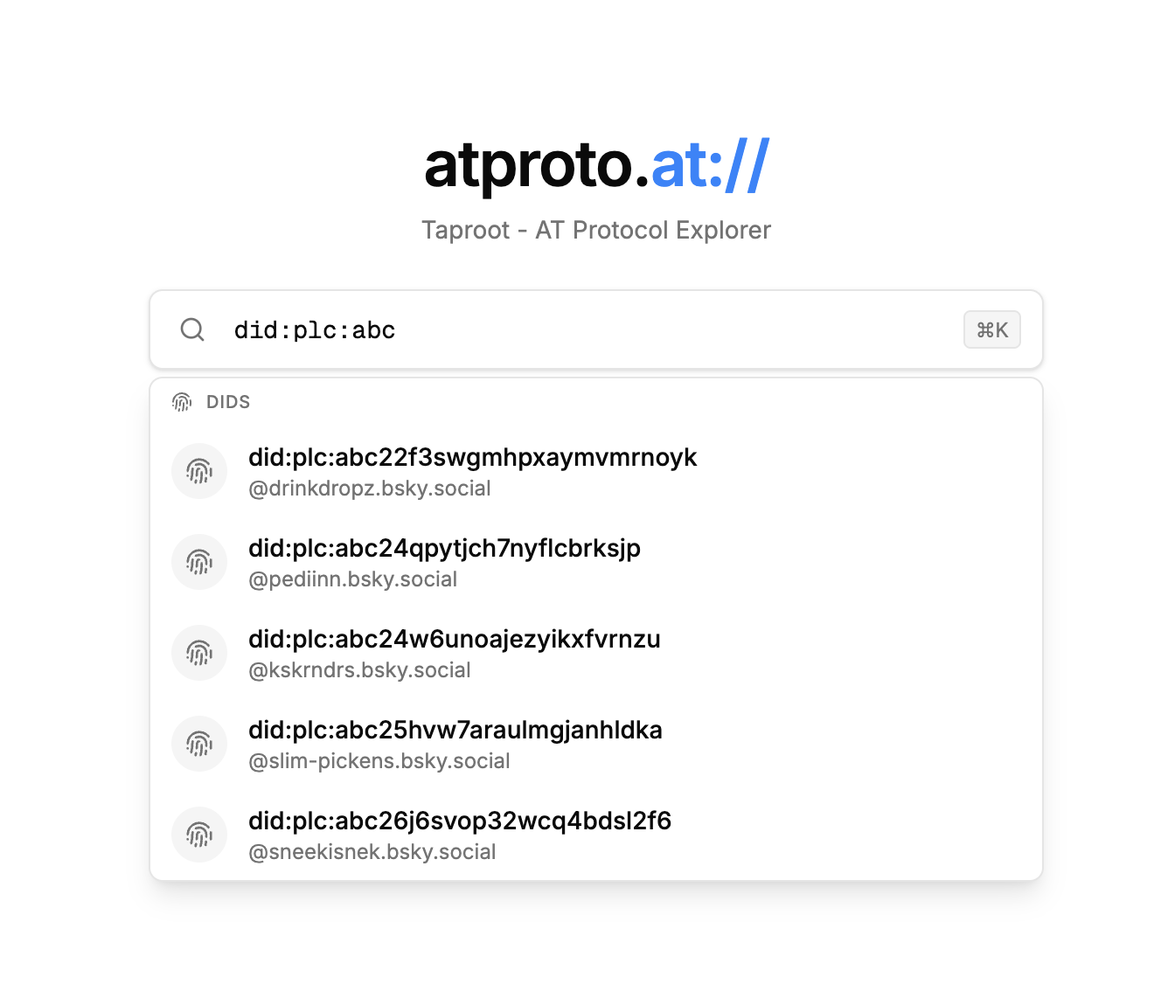1161x991 pixels.
Task: Click the fingerprint icon beside DIDS header
Action: tap(182, 402)
